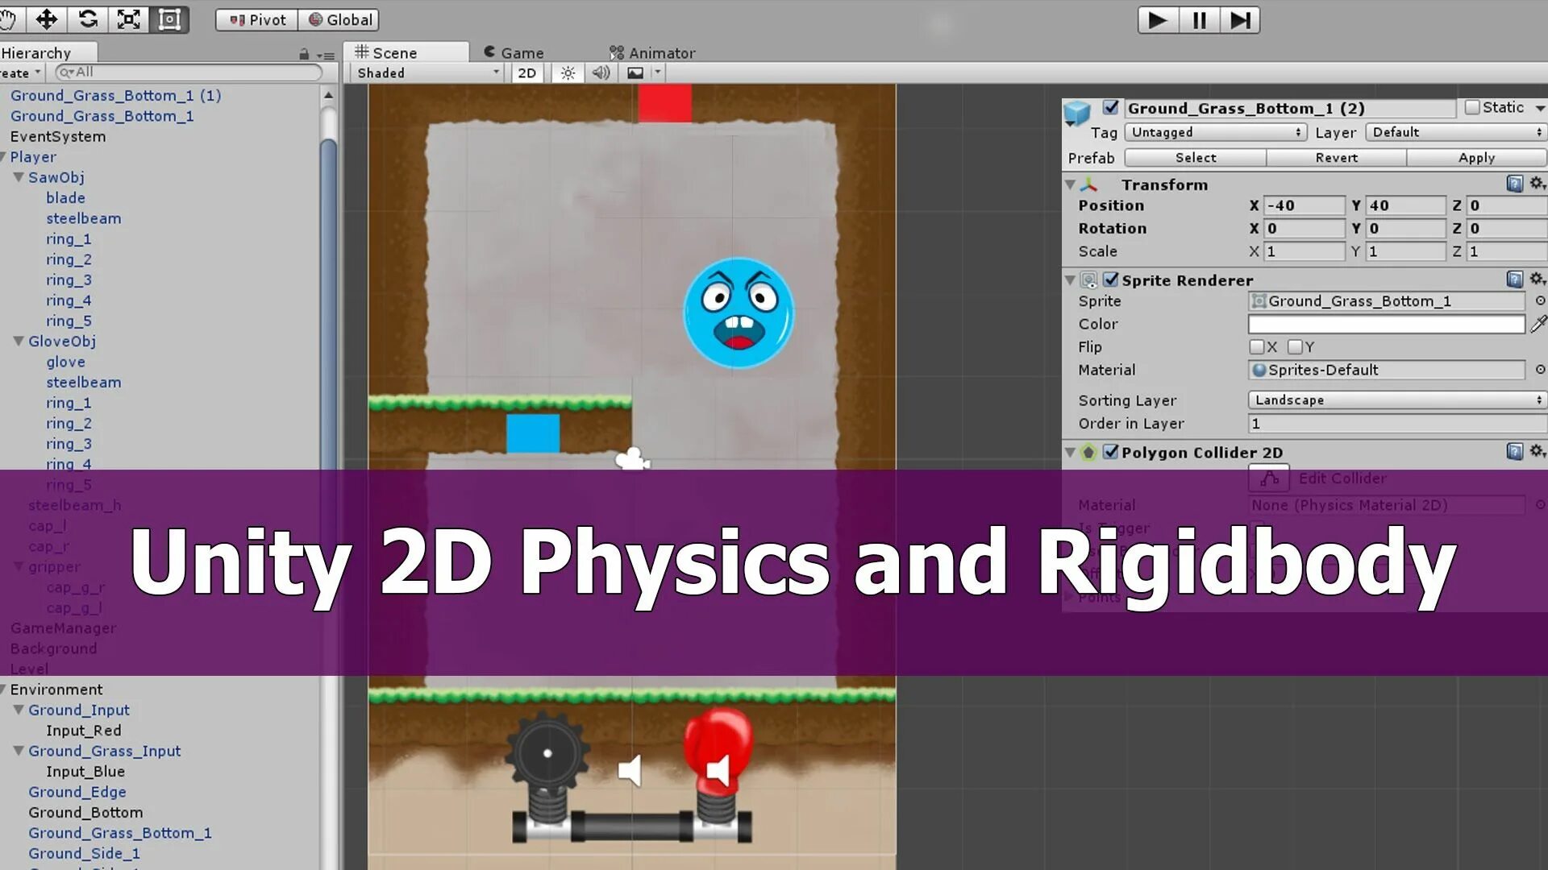Select the Move tool in toolbar

tap(47, 19)
